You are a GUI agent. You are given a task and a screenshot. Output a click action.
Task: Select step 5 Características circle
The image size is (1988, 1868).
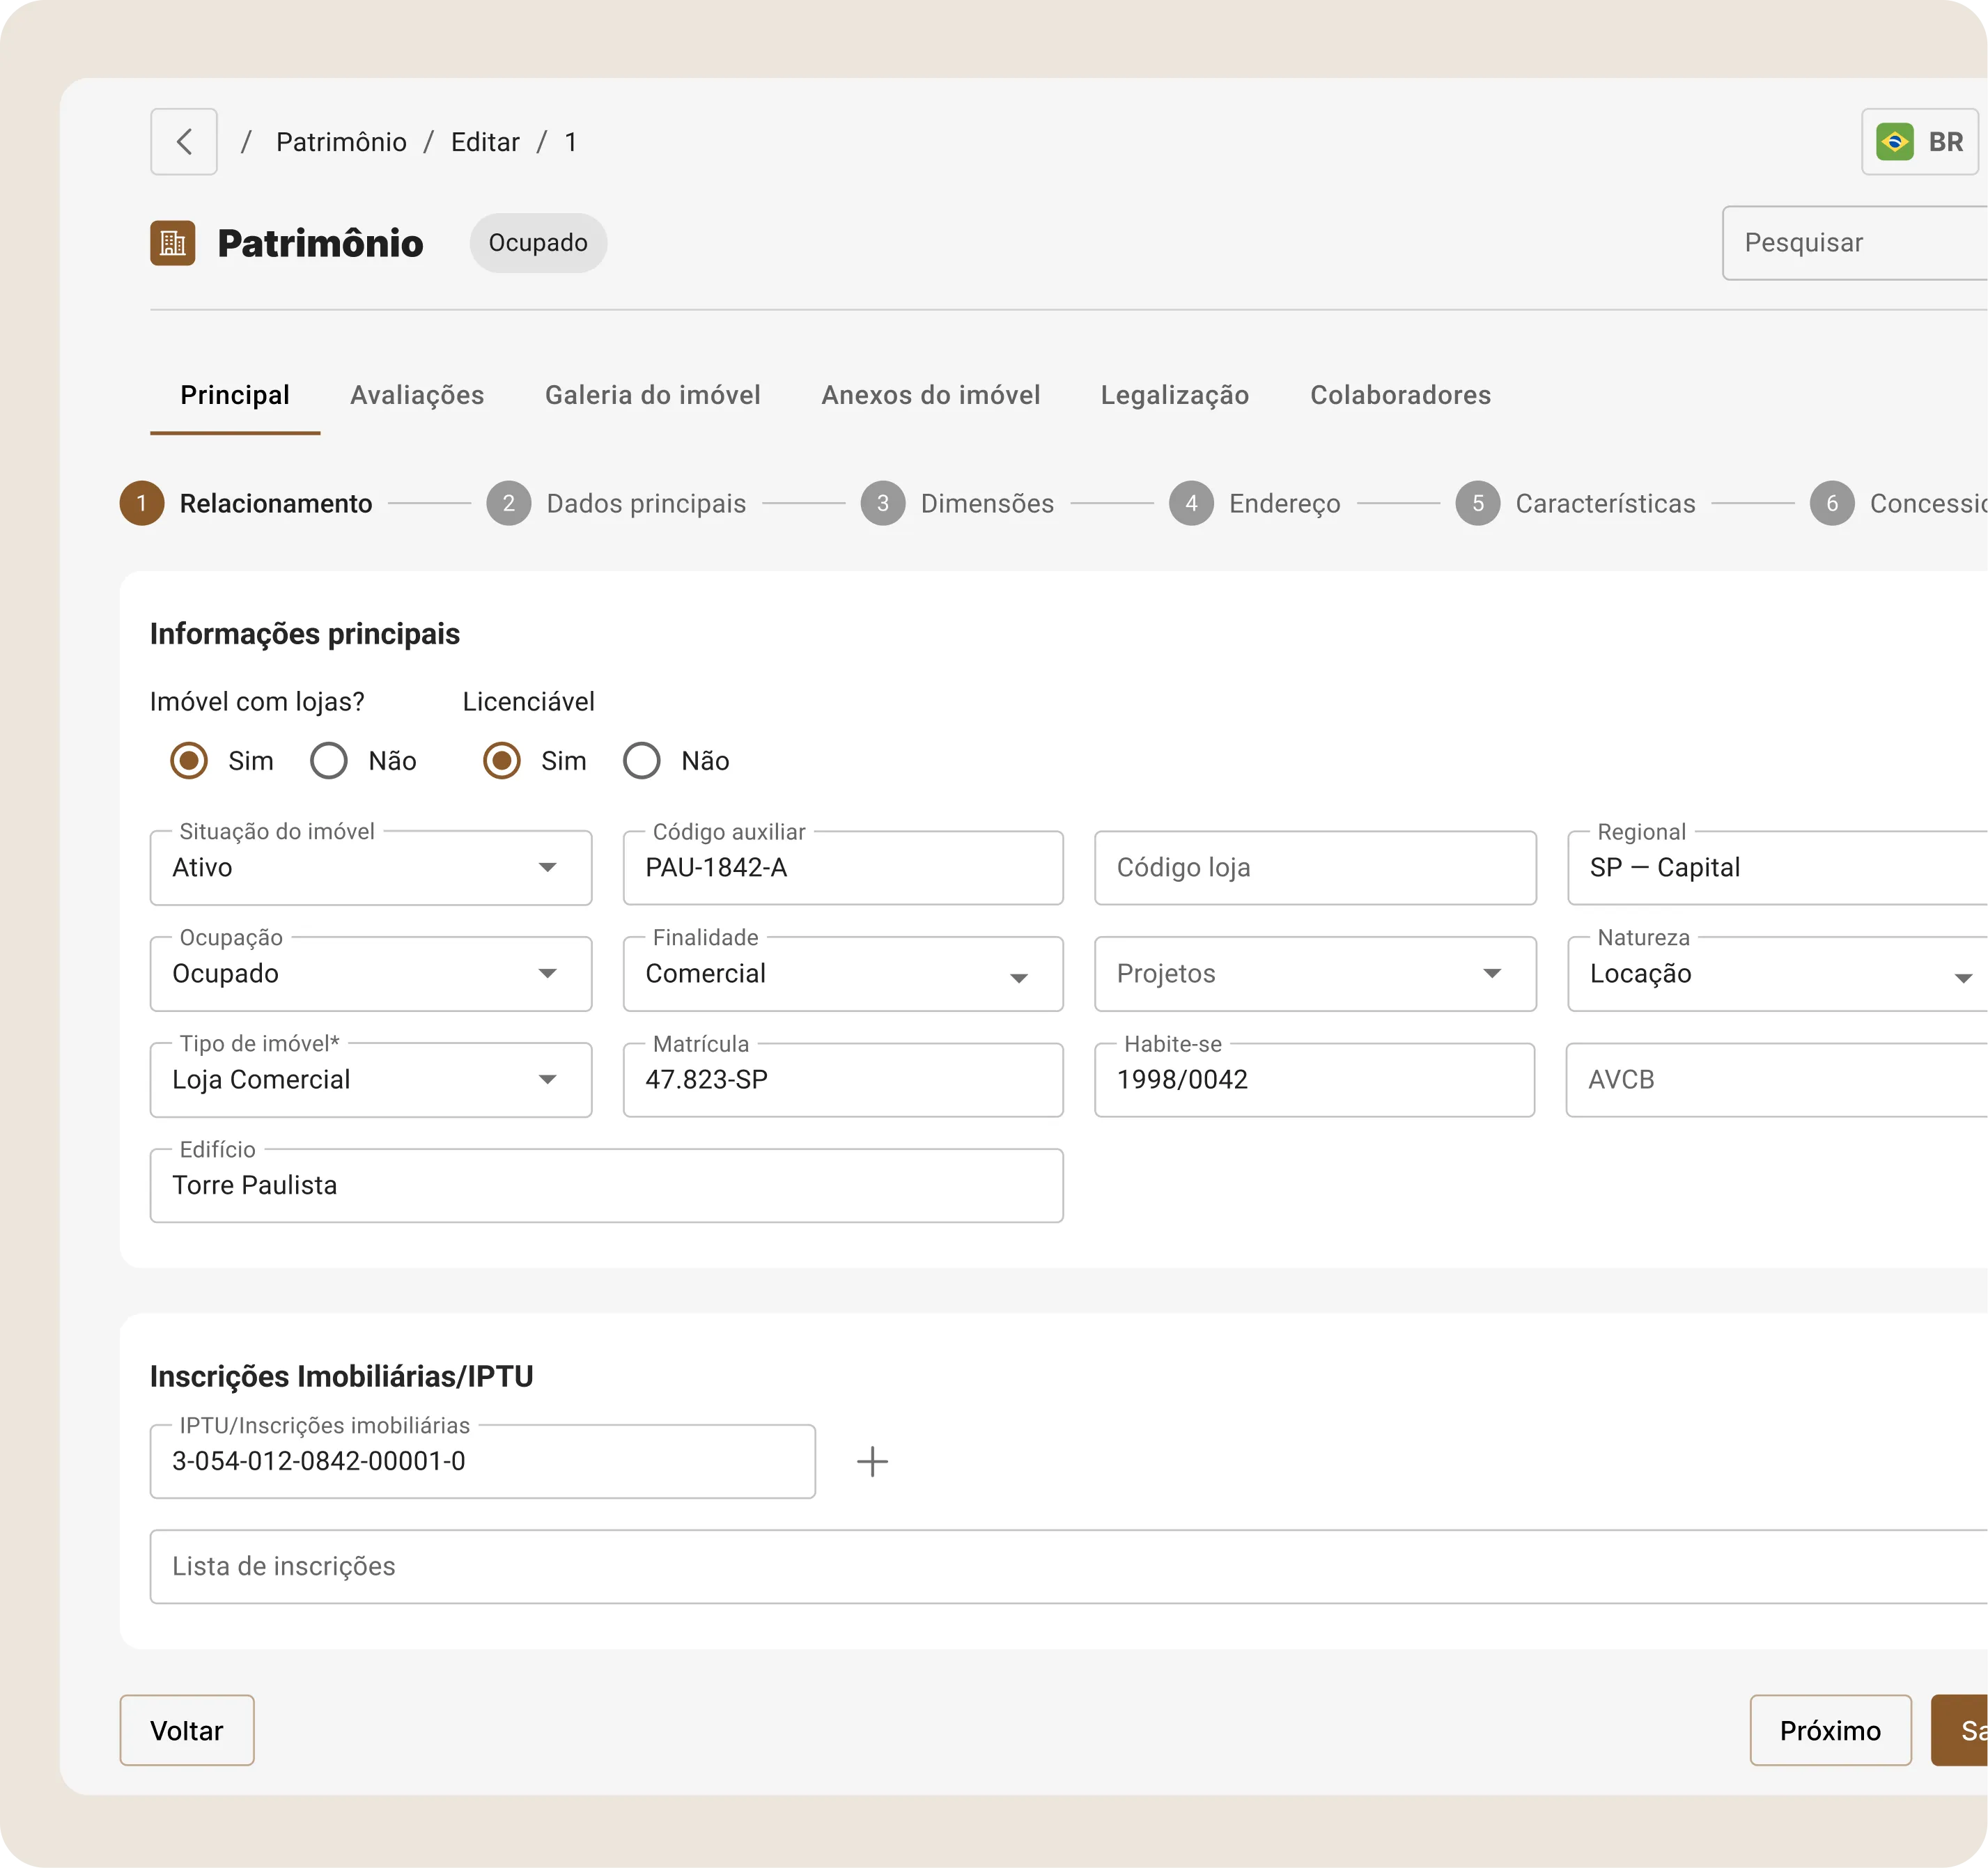pyautogui.click(x=1477, y=503)
